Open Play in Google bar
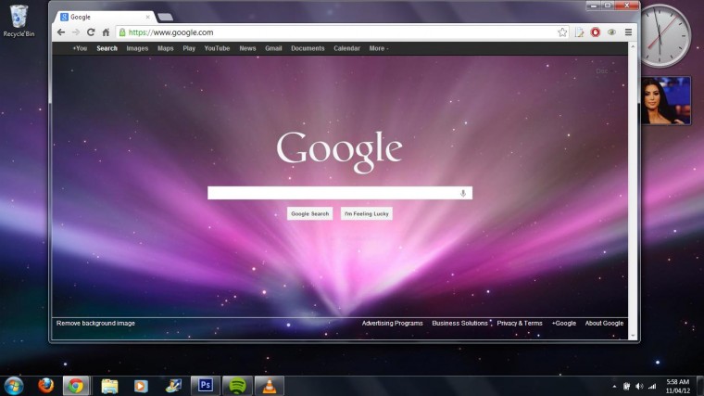704x396 pixels. (x=189, y=48)
